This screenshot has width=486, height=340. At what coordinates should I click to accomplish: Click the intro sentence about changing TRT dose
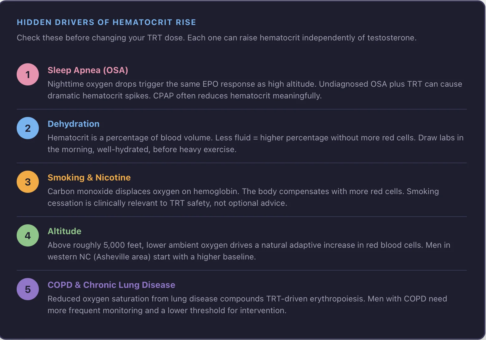[216, 38]
